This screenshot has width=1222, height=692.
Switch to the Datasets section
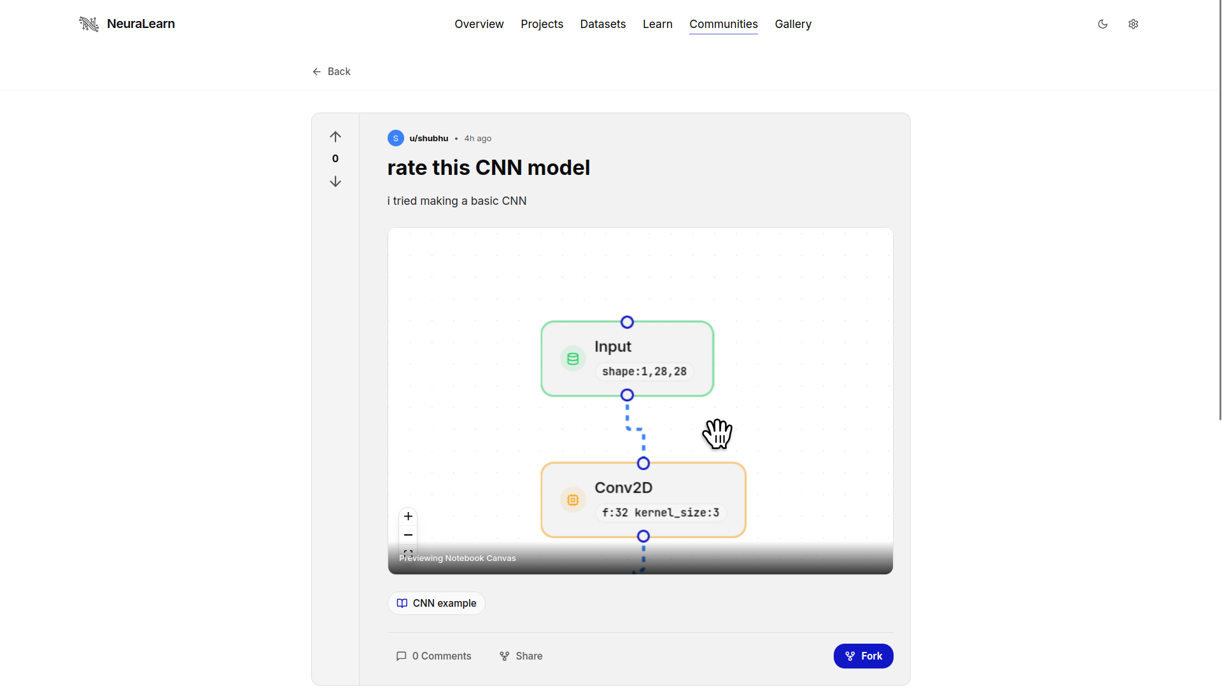tap(603, 24)
